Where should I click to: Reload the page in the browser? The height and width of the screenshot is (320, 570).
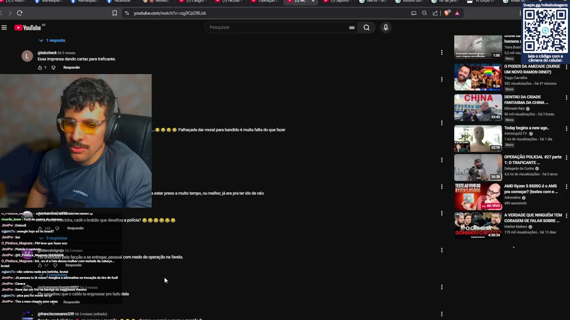coord(20,13)
